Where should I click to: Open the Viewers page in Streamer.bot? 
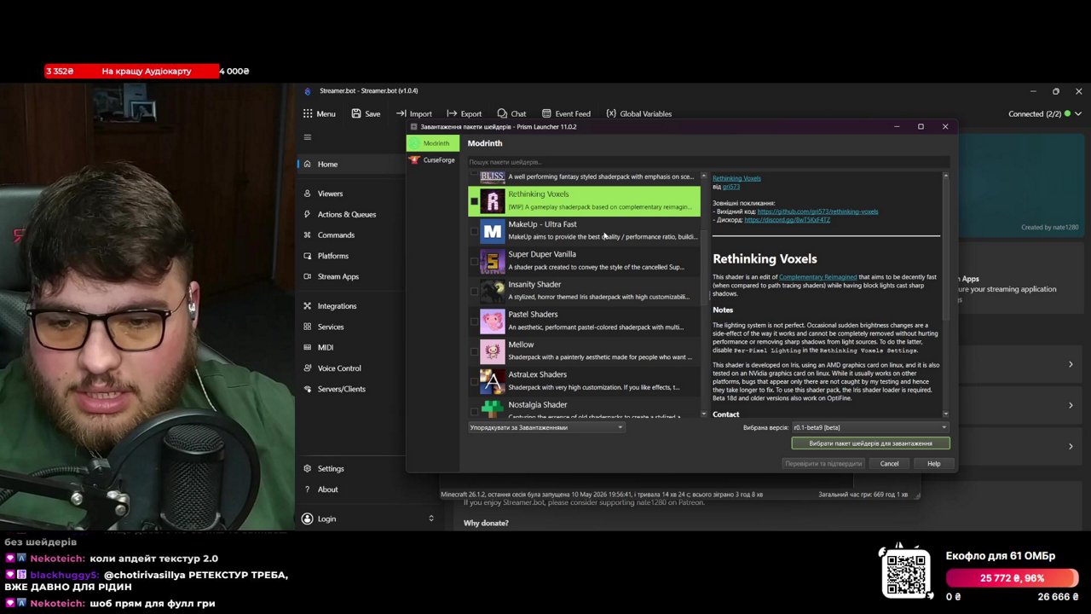(x=330, y=194)
